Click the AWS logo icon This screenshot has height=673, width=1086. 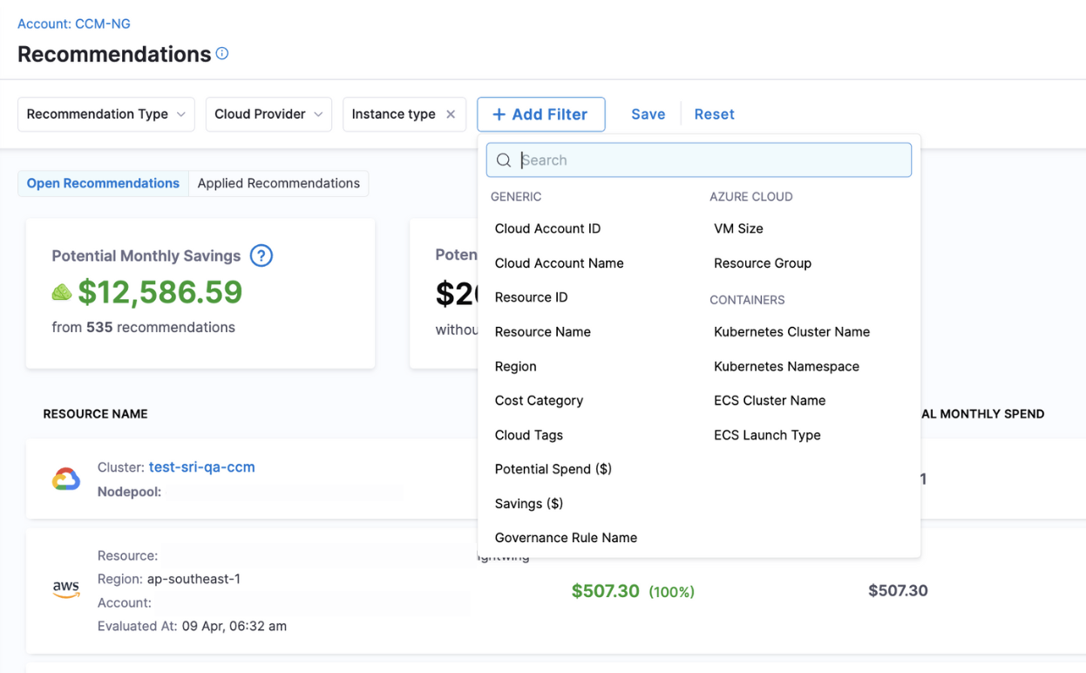[66, 590]
